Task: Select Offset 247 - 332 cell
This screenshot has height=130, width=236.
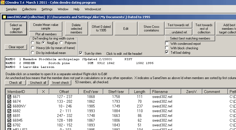Action: point(65,116)
